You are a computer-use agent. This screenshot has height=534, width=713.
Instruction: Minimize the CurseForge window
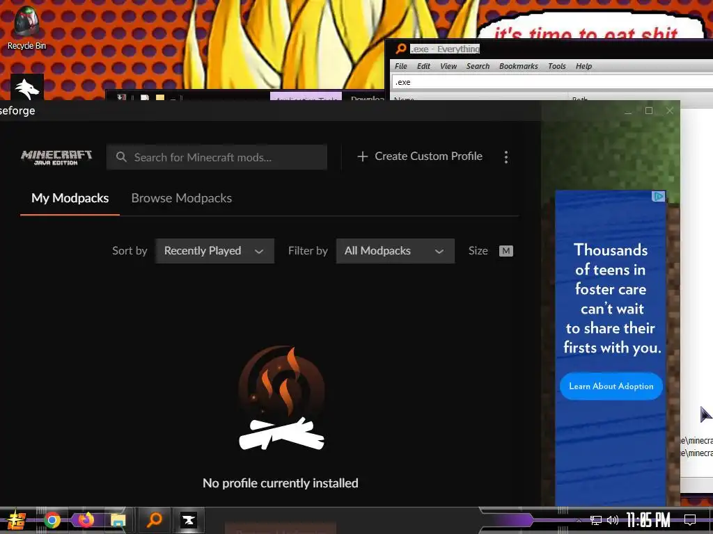(628, 111)
